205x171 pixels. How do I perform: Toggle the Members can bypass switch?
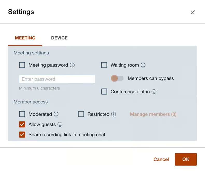tap(117, 78)
